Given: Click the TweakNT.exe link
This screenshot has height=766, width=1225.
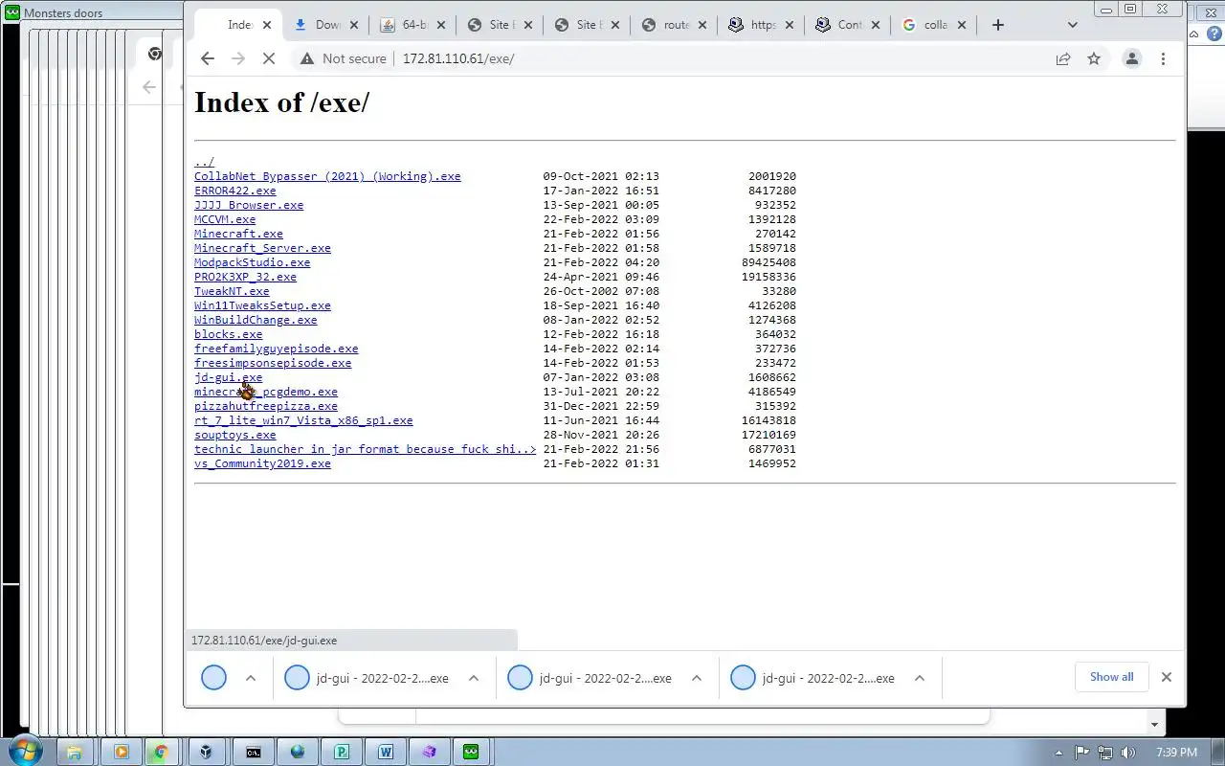Looking at the screenshot, I should click(232, 291).
